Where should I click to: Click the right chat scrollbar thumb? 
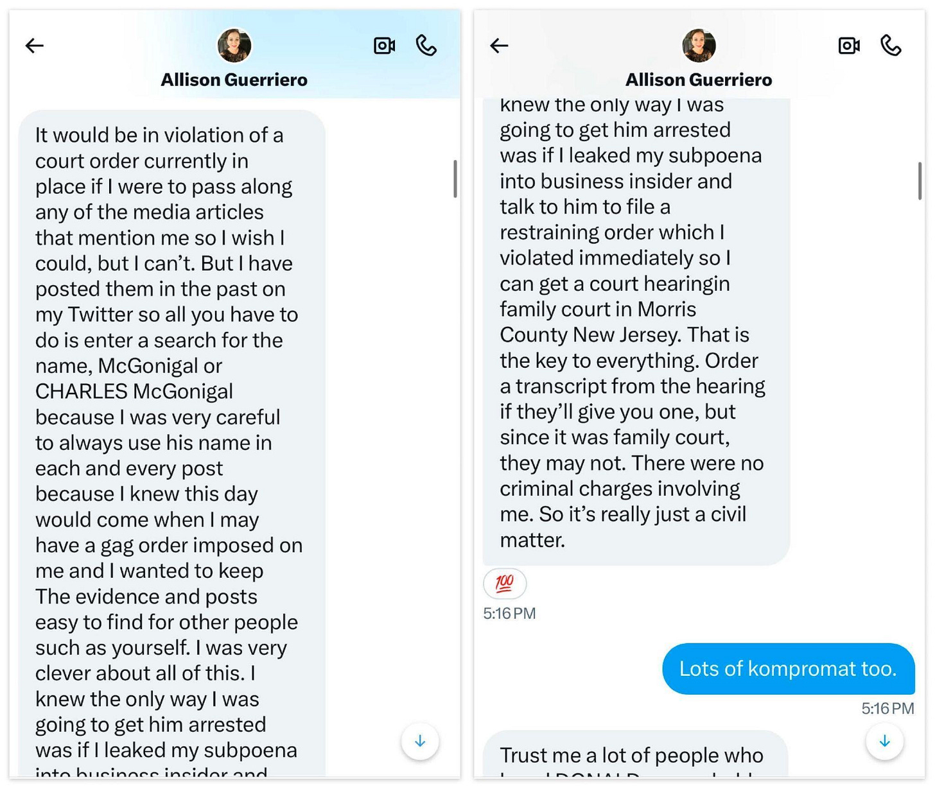click(920, 180)
